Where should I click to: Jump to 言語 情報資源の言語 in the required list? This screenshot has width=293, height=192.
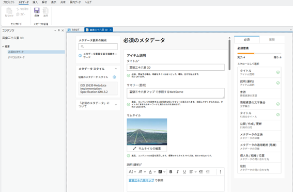coord(259,93)
